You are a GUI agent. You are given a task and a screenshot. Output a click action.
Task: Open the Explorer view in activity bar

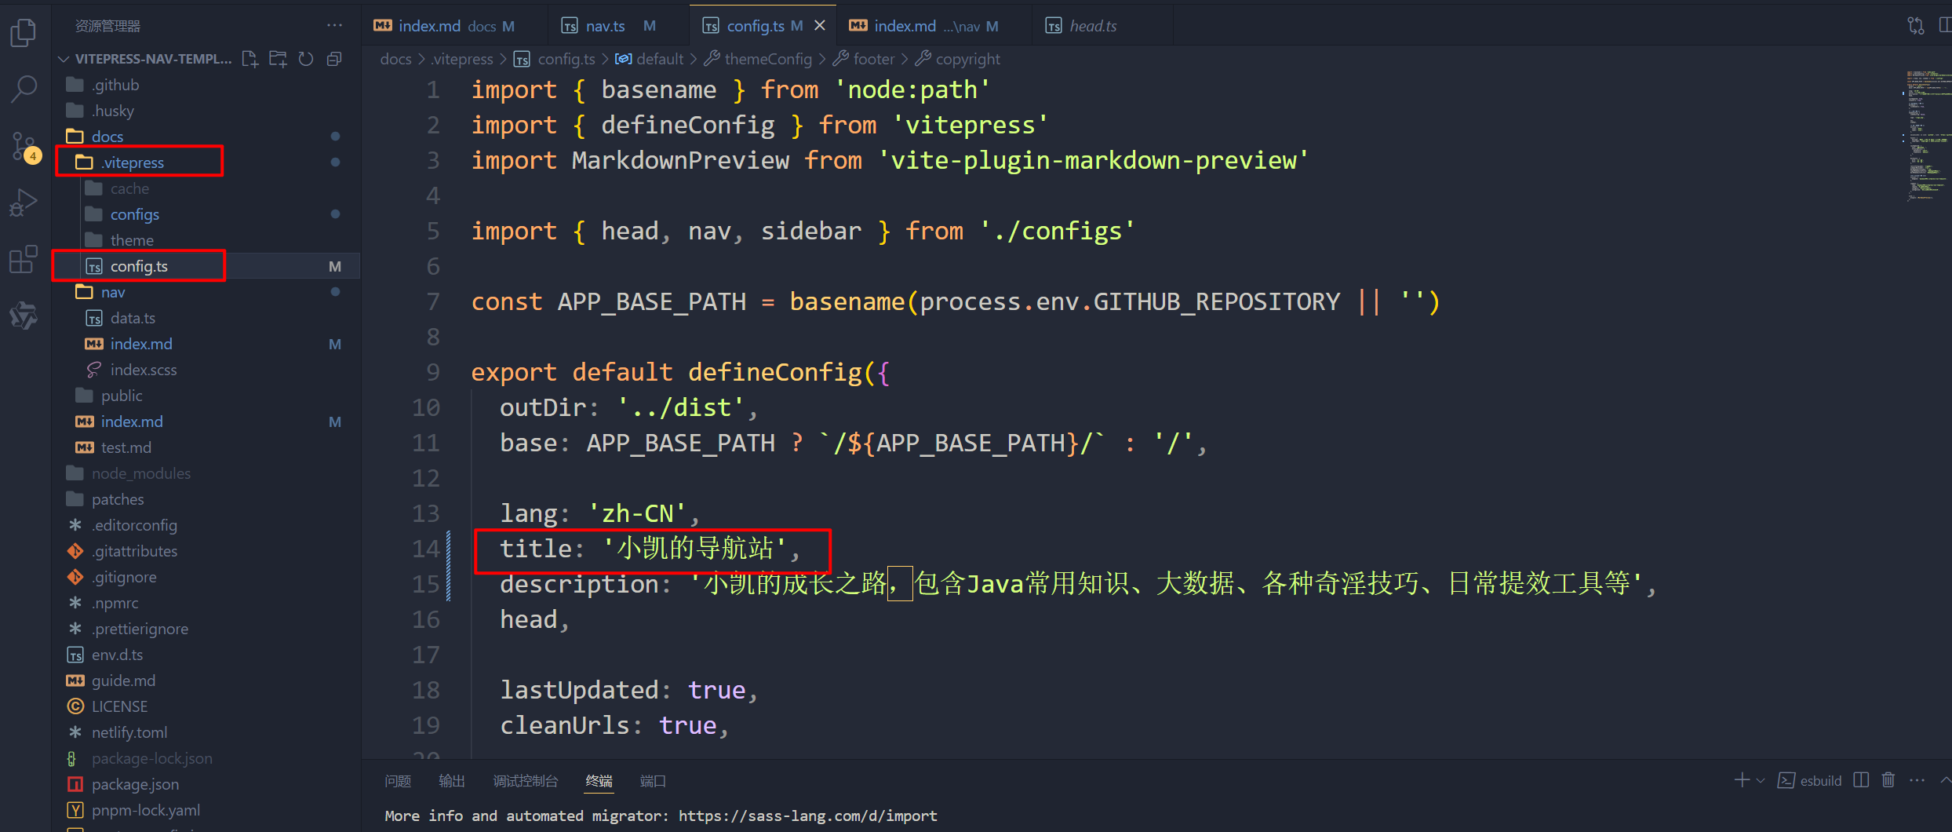pyautogui.click(x=24, y=33)
